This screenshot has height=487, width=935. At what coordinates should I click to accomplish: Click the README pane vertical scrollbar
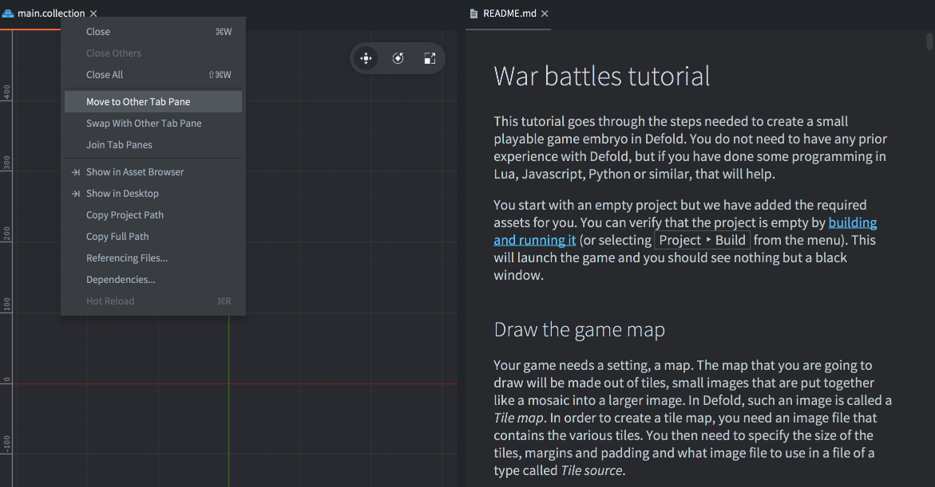point(929,41)
